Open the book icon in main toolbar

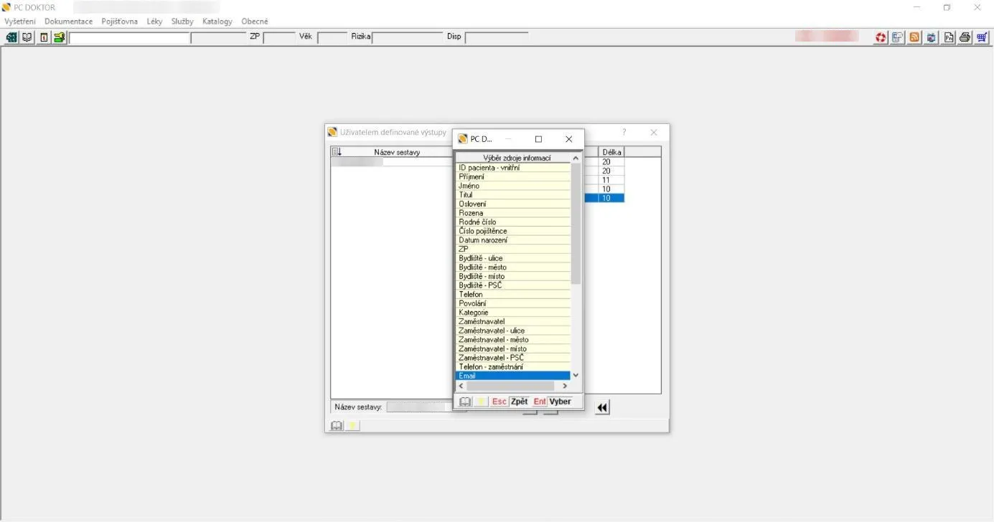pyautogui.click(x=27, y=37)
